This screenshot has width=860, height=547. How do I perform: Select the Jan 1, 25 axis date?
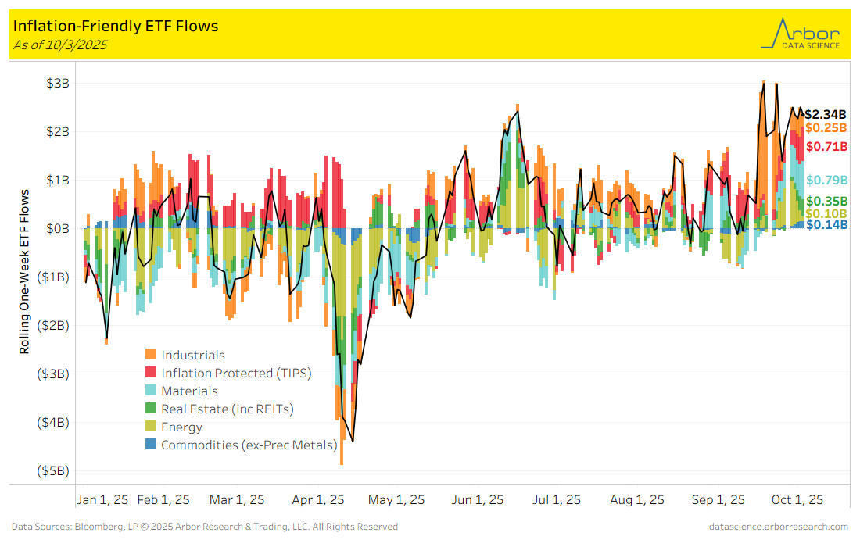[x=102, y=500]
